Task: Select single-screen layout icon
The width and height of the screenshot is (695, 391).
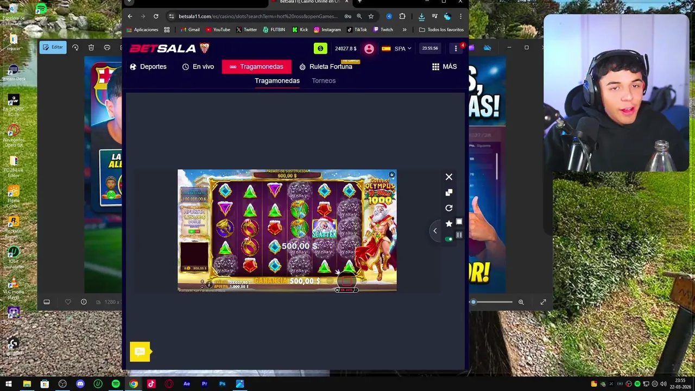Action: tap(459, 222)
